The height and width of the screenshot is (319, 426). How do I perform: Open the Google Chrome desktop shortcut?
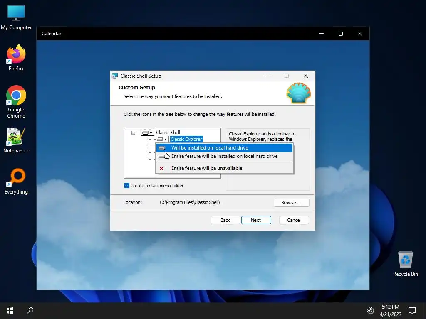(x=16, y=102)
